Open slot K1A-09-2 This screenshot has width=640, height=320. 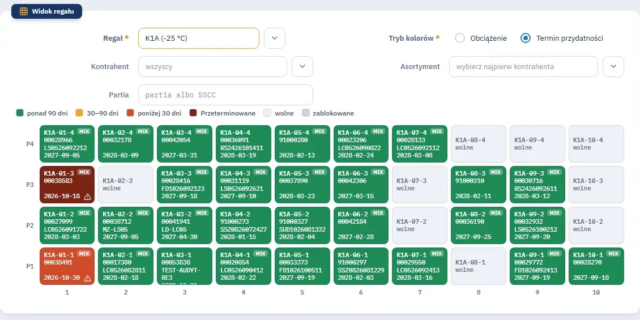(537, 225)
